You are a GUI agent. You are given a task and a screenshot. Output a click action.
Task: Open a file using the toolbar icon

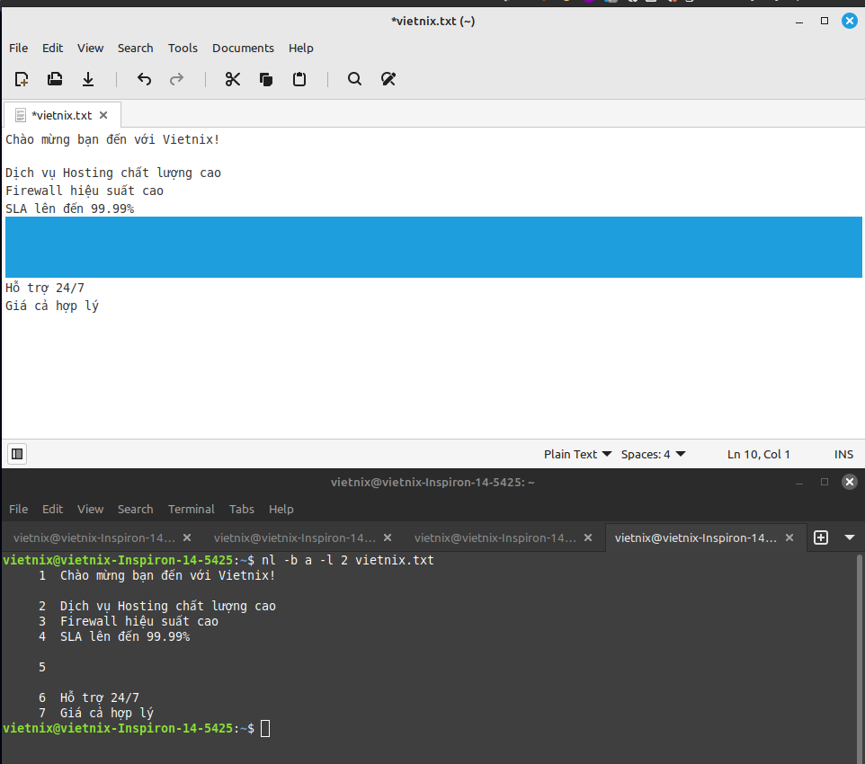pyautogui.click(x=55, y=79)
